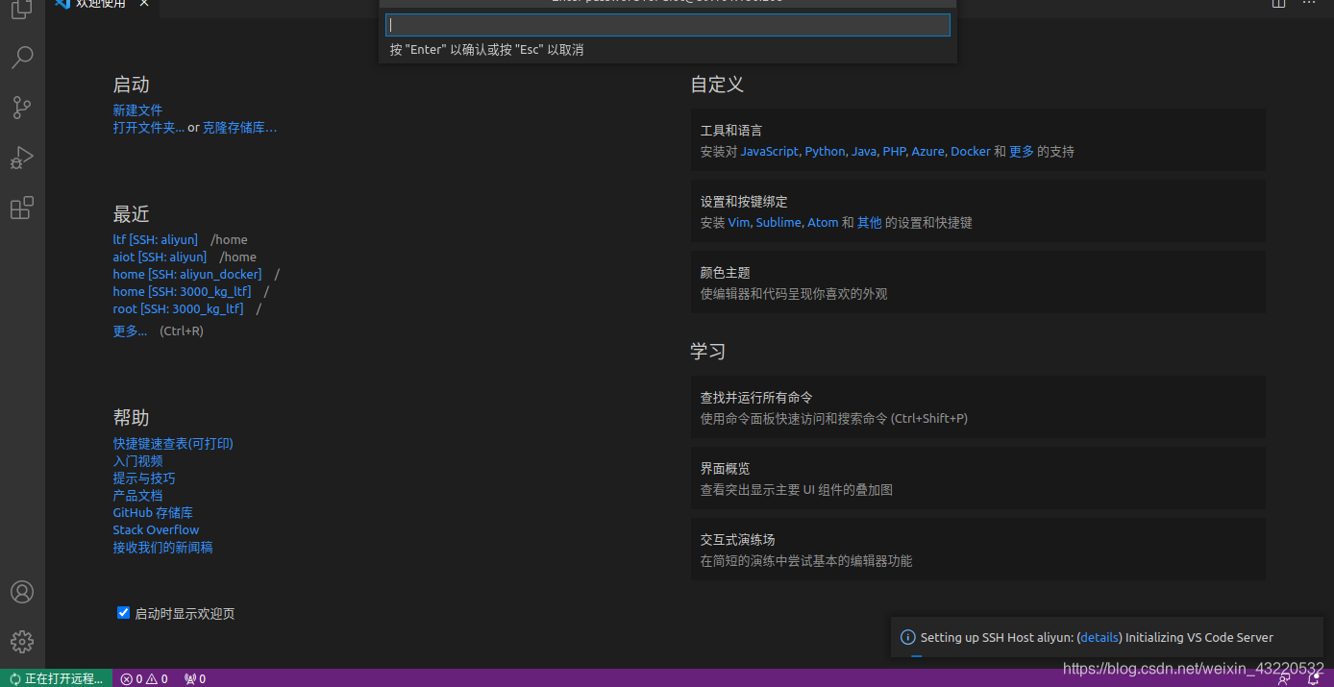Click the remote status 正在打开远程 indicator
The height and width of the screenshot is (687, 1334).
(55, 678)
